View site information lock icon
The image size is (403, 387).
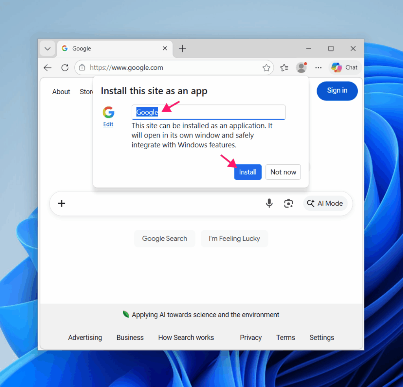point(82,67)
